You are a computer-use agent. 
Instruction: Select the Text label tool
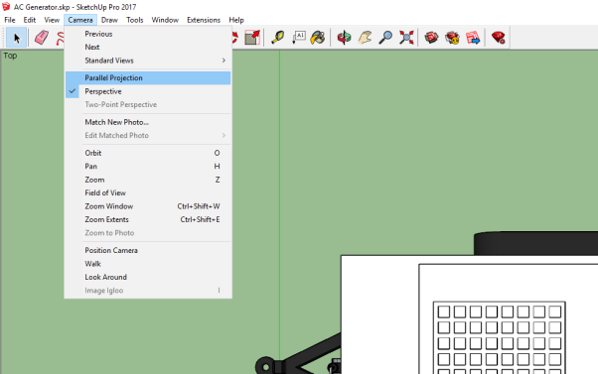(298, 38)
